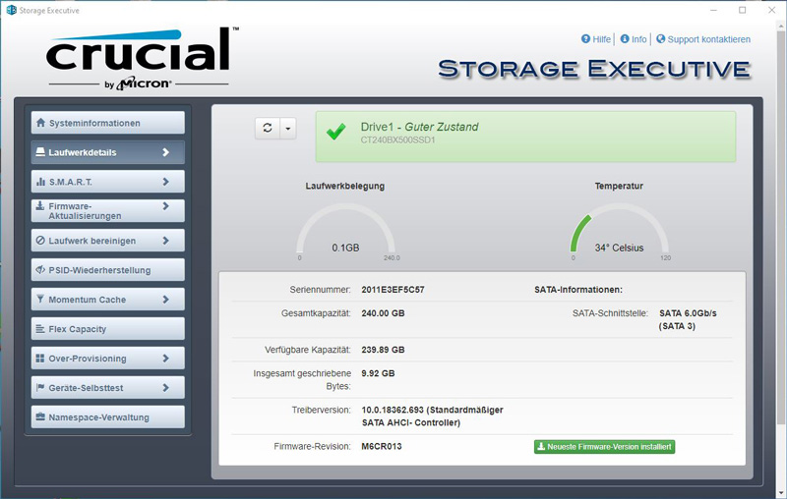Click the Crucial by Micron logo
This screenshot has width=787, height=499.
143,59
